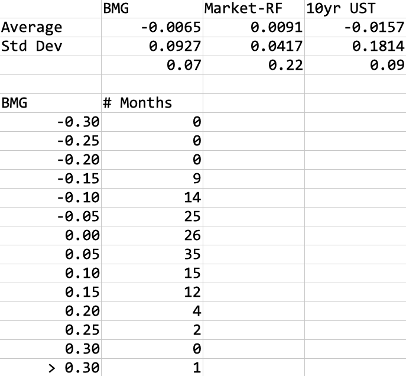Select the cell containing -0.0065

pyautogui.click(x=152, y=27)
